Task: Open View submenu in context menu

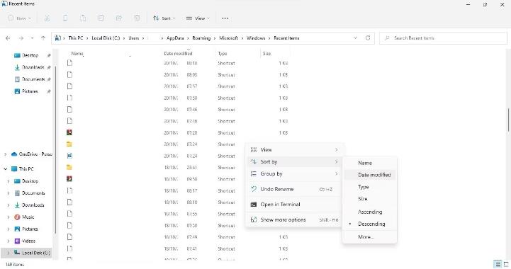Action: (294, 150)
